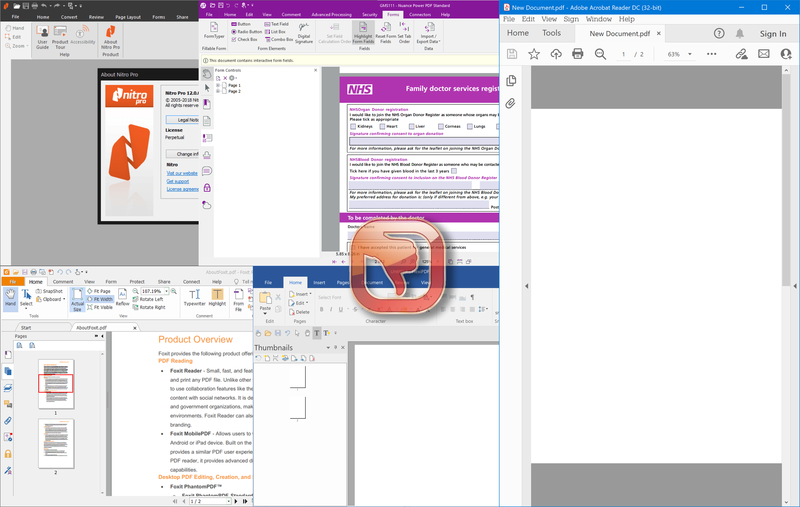
Task: Expand Page 1 in the Form Controls tree
Action: pos(218,85)
